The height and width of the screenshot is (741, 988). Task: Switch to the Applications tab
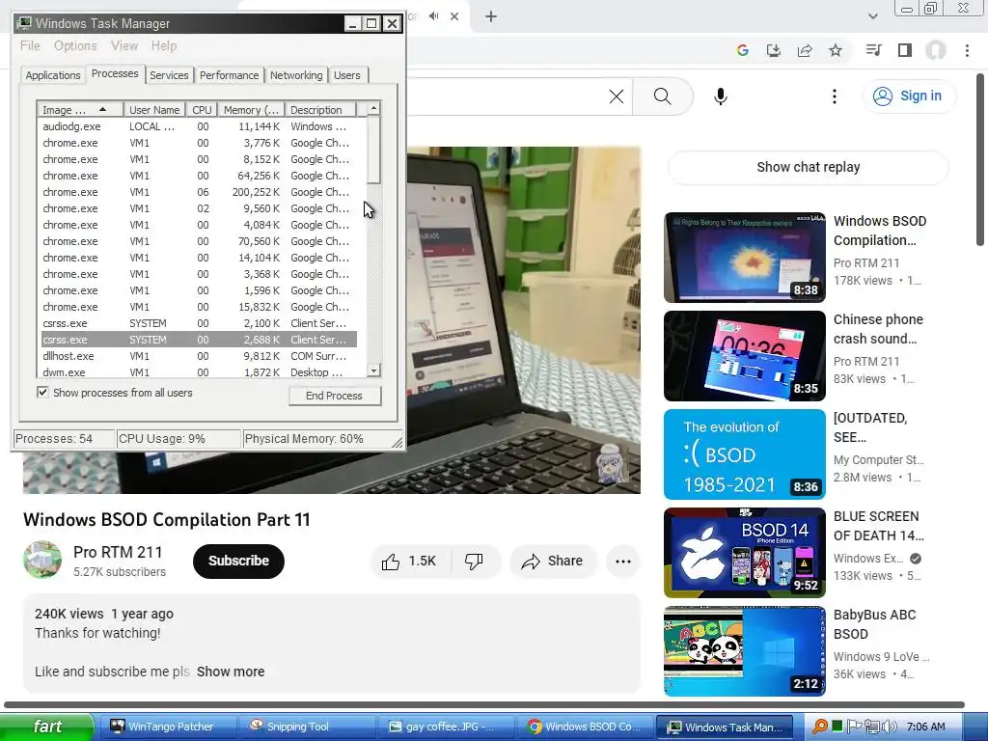pyautogui.click(x=53, y=75)
